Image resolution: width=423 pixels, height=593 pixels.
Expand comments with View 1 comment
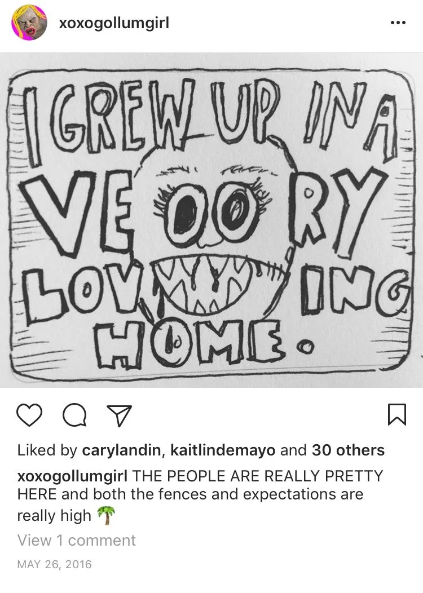[77, 540]
